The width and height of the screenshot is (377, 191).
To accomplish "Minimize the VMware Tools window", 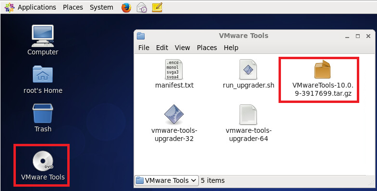I will point(347,37).
